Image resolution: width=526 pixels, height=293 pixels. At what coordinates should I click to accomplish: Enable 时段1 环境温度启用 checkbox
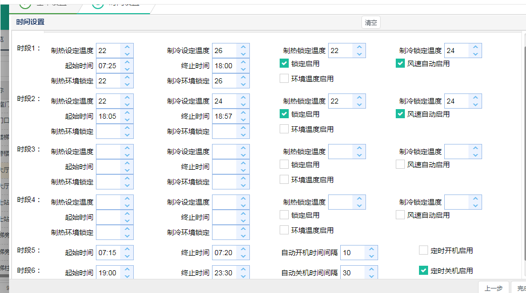pyautogui.click(x=284, y=79)
